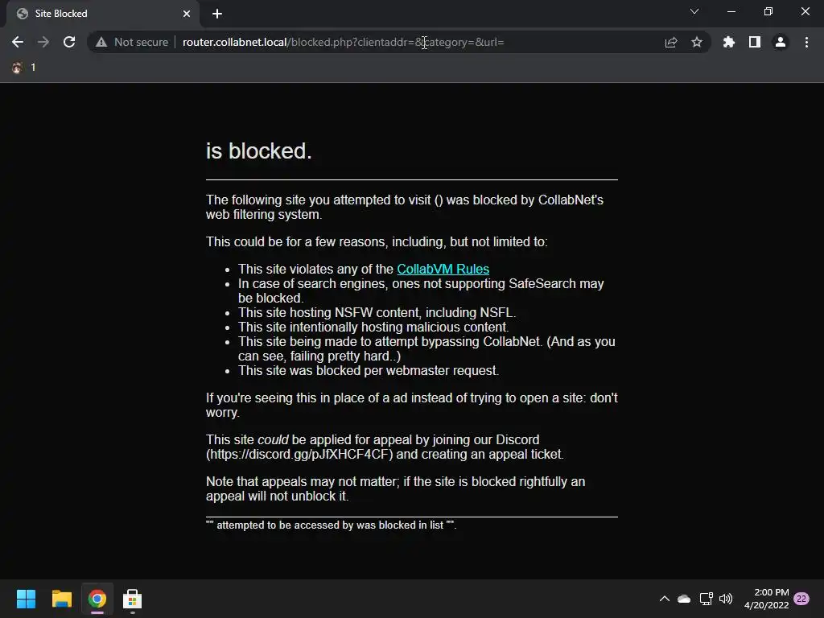Image resolution: width=824 pixels, height=618 pixels.
Task: Close the Site Blocked tab
Action: pyautogui.click(x=187, y=14)
